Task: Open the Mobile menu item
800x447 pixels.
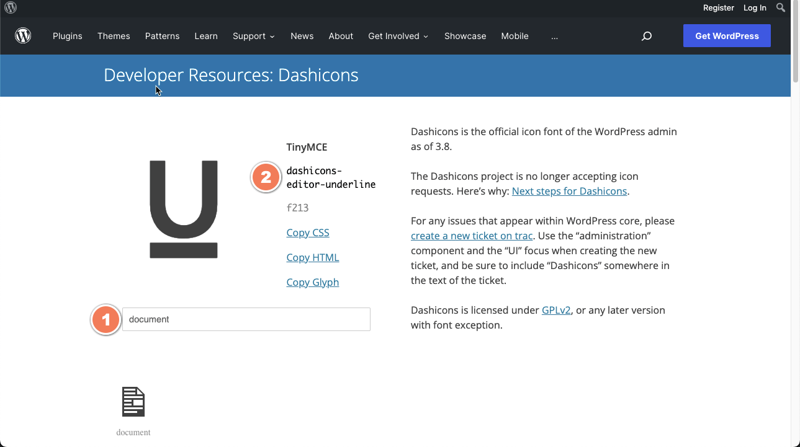Action: [515, 36]
